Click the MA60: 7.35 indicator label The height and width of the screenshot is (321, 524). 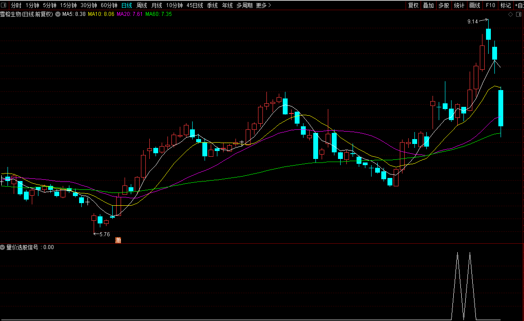(x=159, y=15)
